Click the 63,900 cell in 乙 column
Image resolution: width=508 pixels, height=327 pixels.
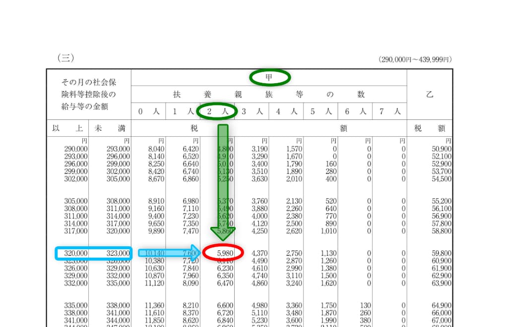click(x=442, y=283)
